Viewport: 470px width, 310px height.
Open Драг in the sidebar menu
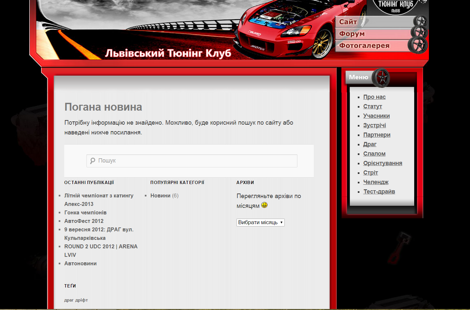pyautogui.click(x=370, y=144)
